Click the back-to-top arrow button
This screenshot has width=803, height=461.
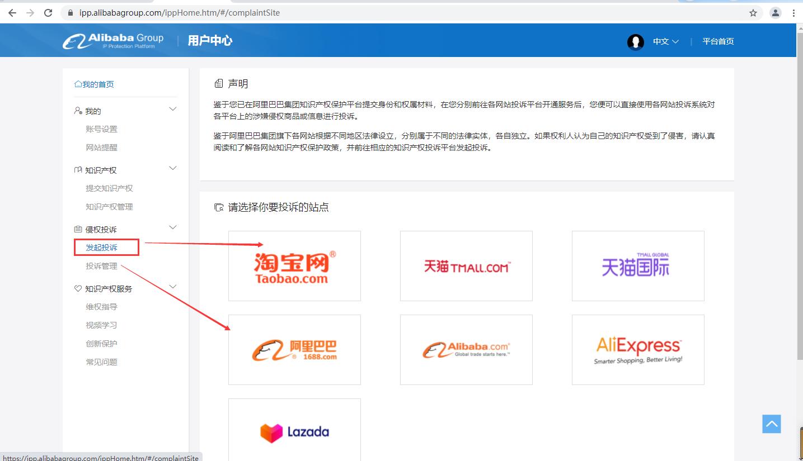click(771, 424)
